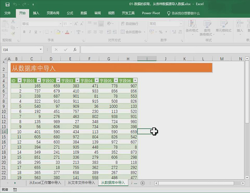Image resolution: width=250 pixels, height=193 pixels.
Task: Open the 字段01 filter dropdown
Action: (39, 80)
